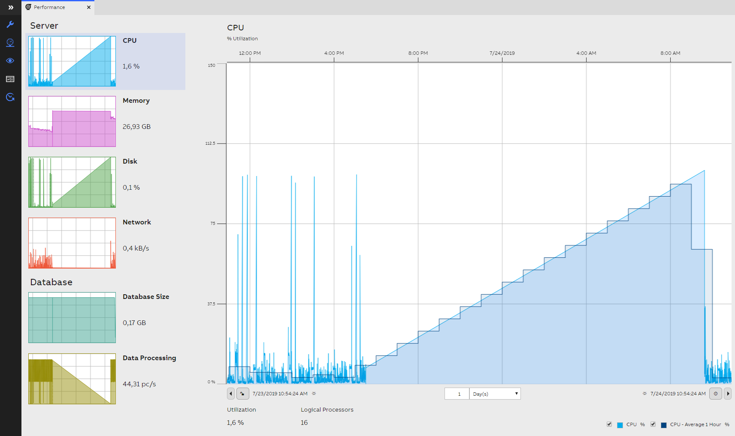This screenshot has height=436, width=735.
Task: Click the 4:00 AM marker on the time axis
Action: (586, 53)
